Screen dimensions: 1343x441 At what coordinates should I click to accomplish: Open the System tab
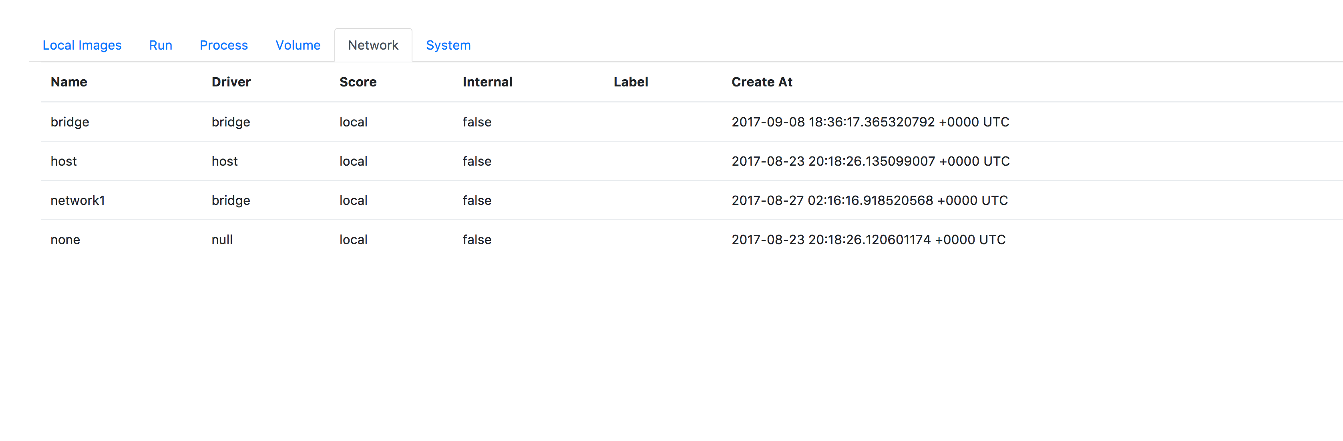coord(448,45)
